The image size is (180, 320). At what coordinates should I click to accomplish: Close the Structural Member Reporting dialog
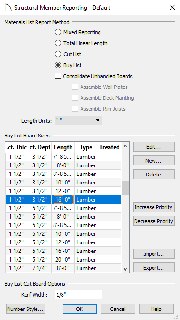pyautogui.click(x=172, y=8)
